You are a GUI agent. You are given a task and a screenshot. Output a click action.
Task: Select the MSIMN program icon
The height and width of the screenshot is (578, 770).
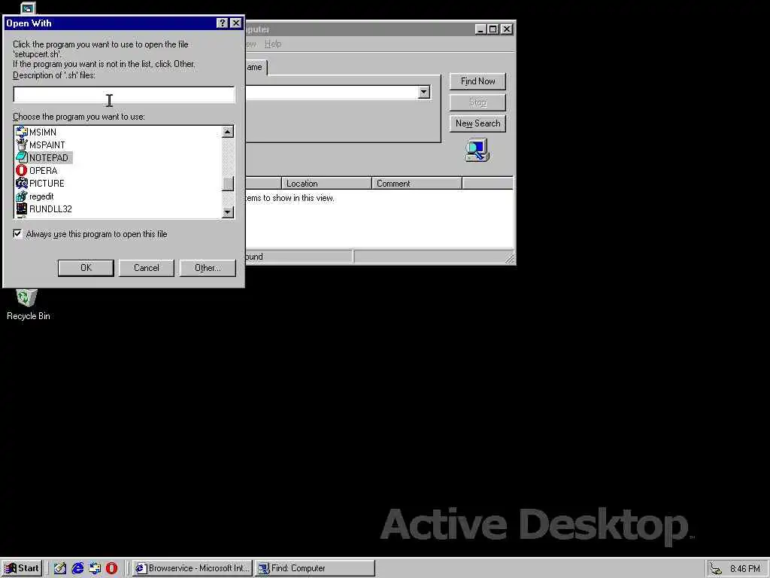coord(22,132)
